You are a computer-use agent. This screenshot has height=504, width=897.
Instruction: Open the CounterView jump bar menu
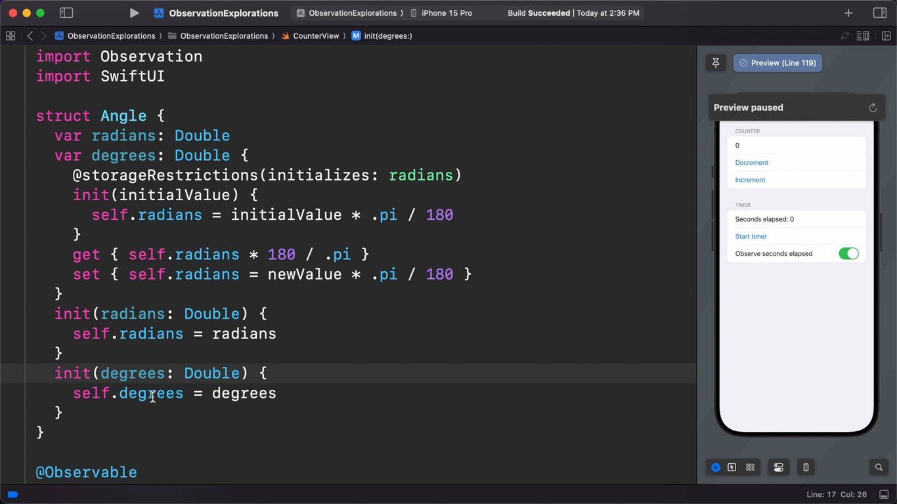tap(315, 36)
